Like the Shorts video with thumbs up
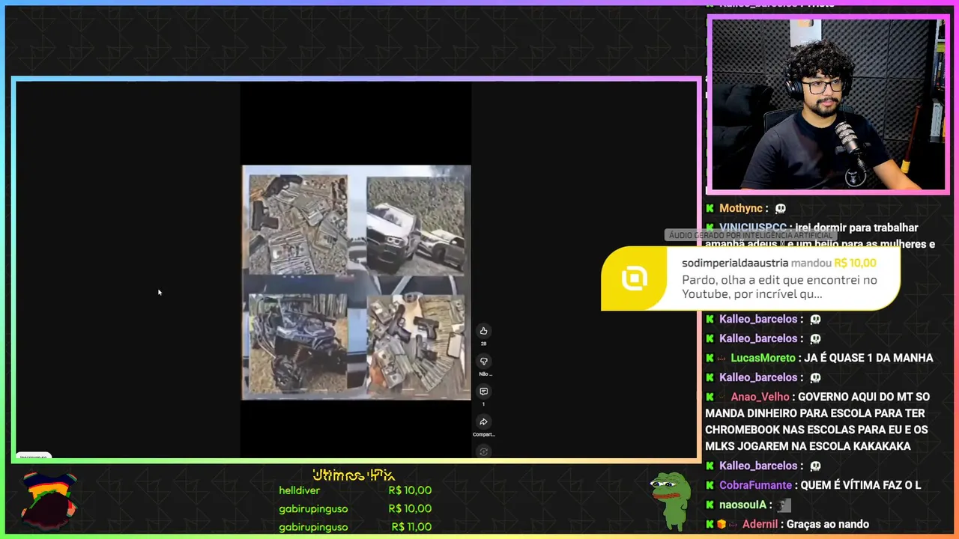959x539 pixels. click(x=483, y=331)
